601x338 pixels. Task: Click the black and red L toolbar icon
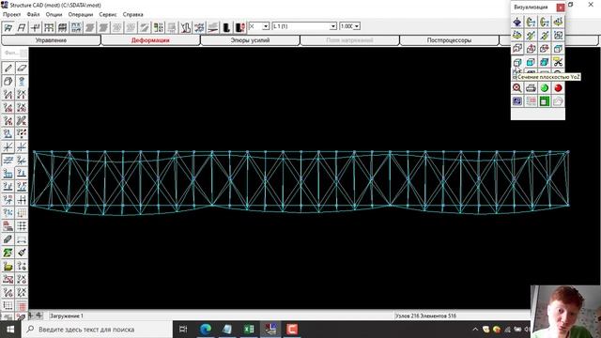[240, 27]
